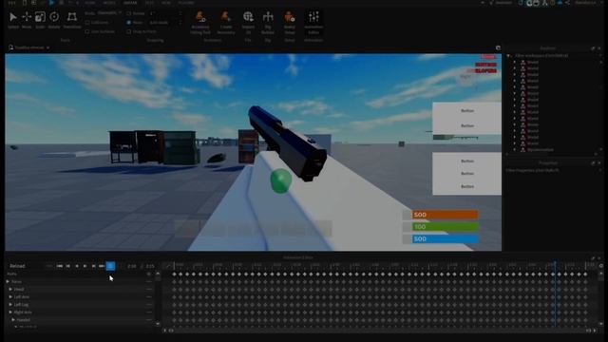Click the Move increment field
The width and height of the screenshot is (608, 342).
pyautogui.click(x=164, y=23)
